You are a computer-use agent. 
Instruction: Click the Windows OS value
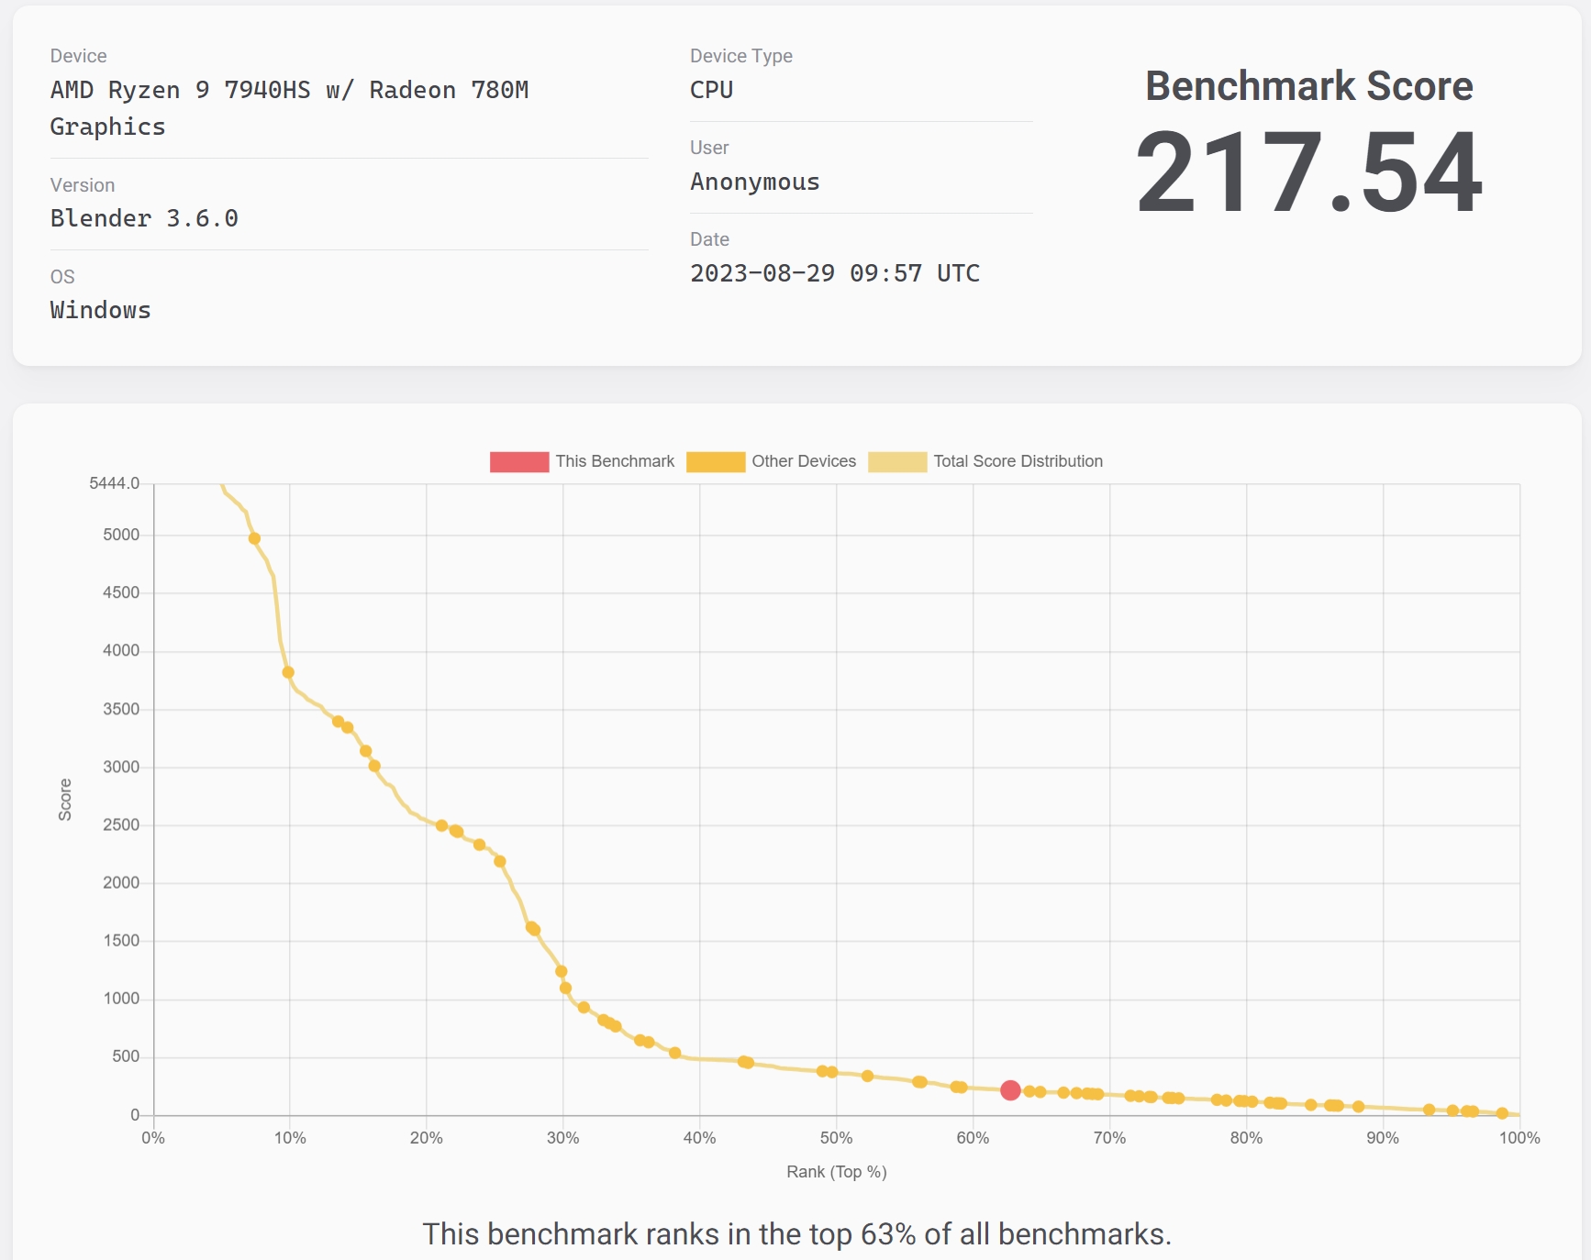pyautogui.click(x=100, y=310)
